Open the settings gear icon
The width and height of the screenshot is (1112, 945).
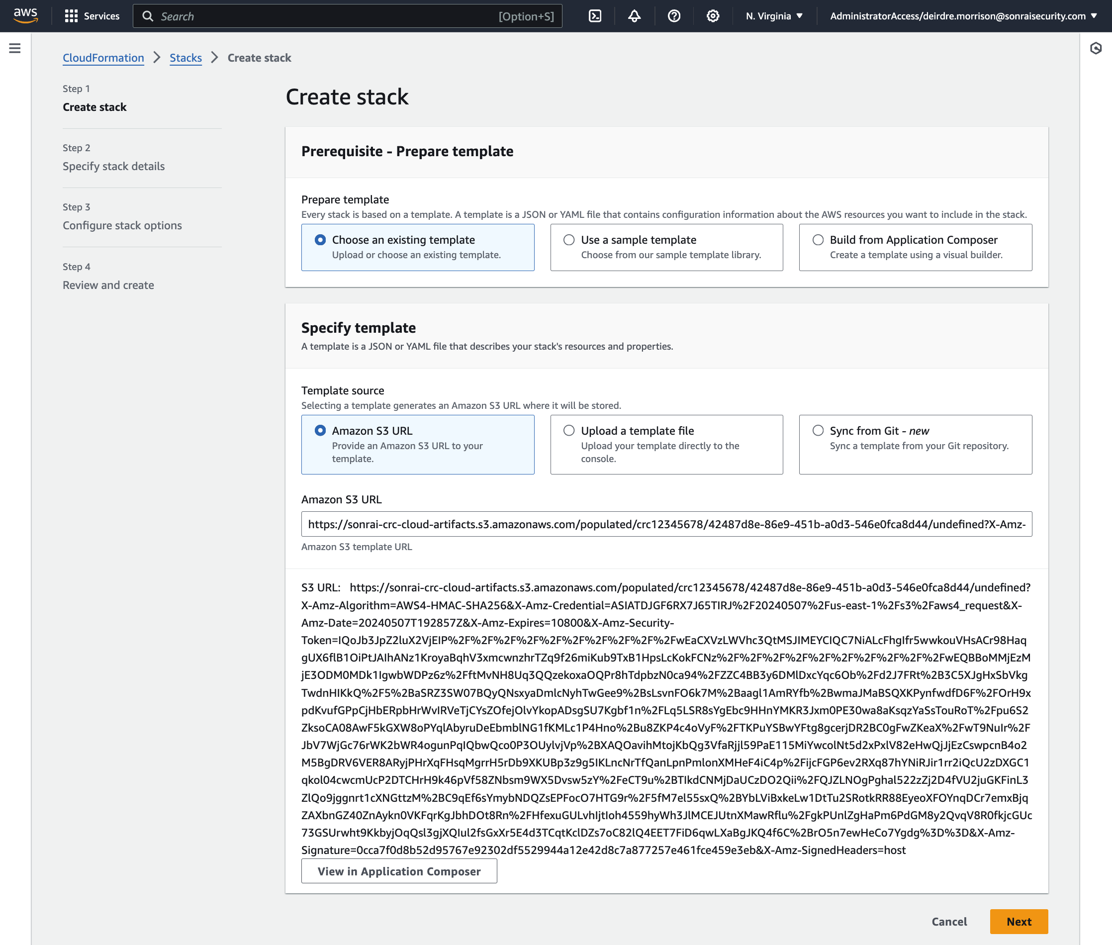713,16
